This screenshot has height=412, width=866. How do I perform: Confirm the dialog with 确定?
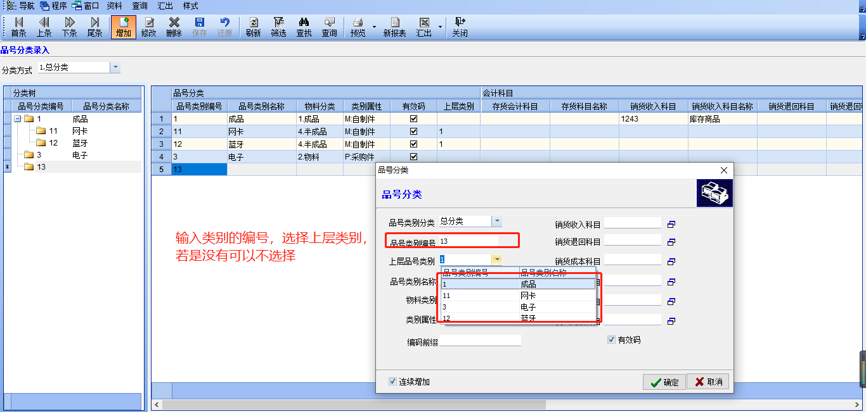[664, 382]
